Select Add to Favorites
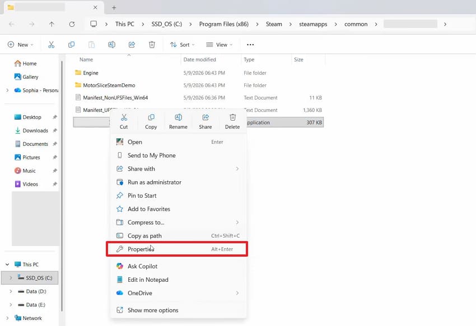The image size is (476, 326). pyautogui.click(x=178, y=209)
